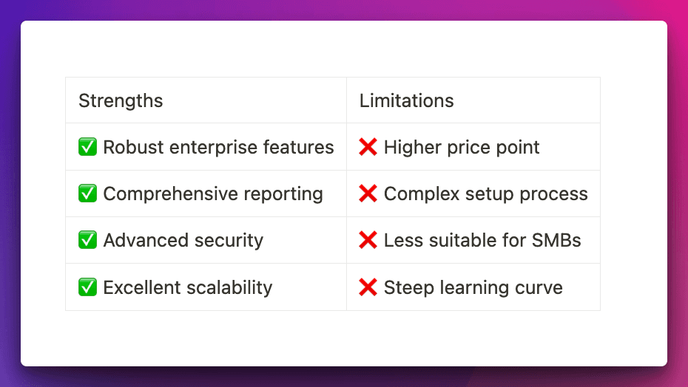
Task: Click the "Excellent scalability" text
Action: [187, 287]
